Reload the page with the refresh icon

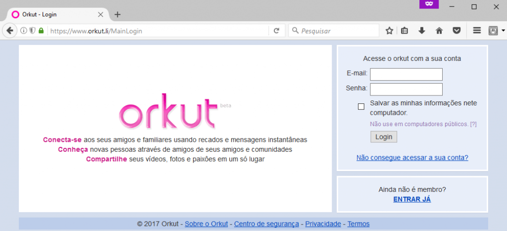pos(277,31)
